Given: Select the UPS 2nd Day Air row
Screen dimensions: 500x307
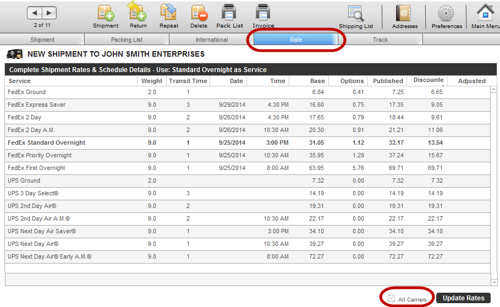Looking at the screenshot, I should point(248,206).
